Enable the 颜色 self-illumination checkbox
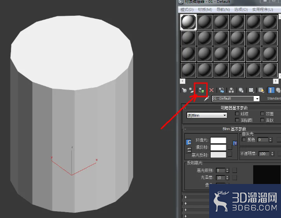The image size is (281, 218). coord(244,139)
